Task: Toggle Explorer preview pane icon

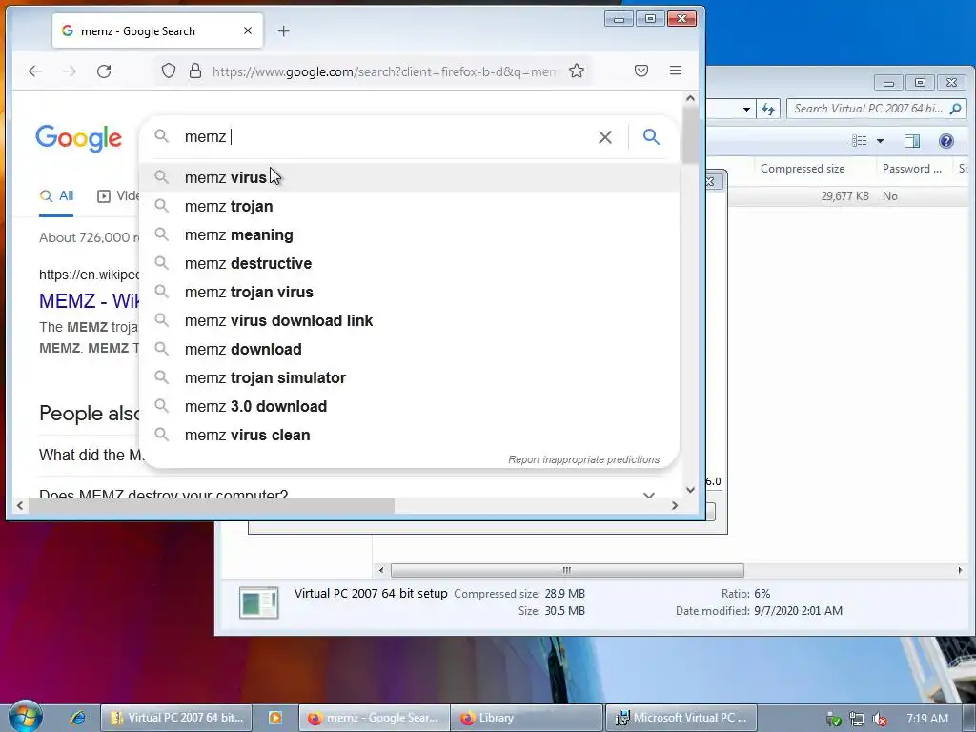Action: (912, 141)
